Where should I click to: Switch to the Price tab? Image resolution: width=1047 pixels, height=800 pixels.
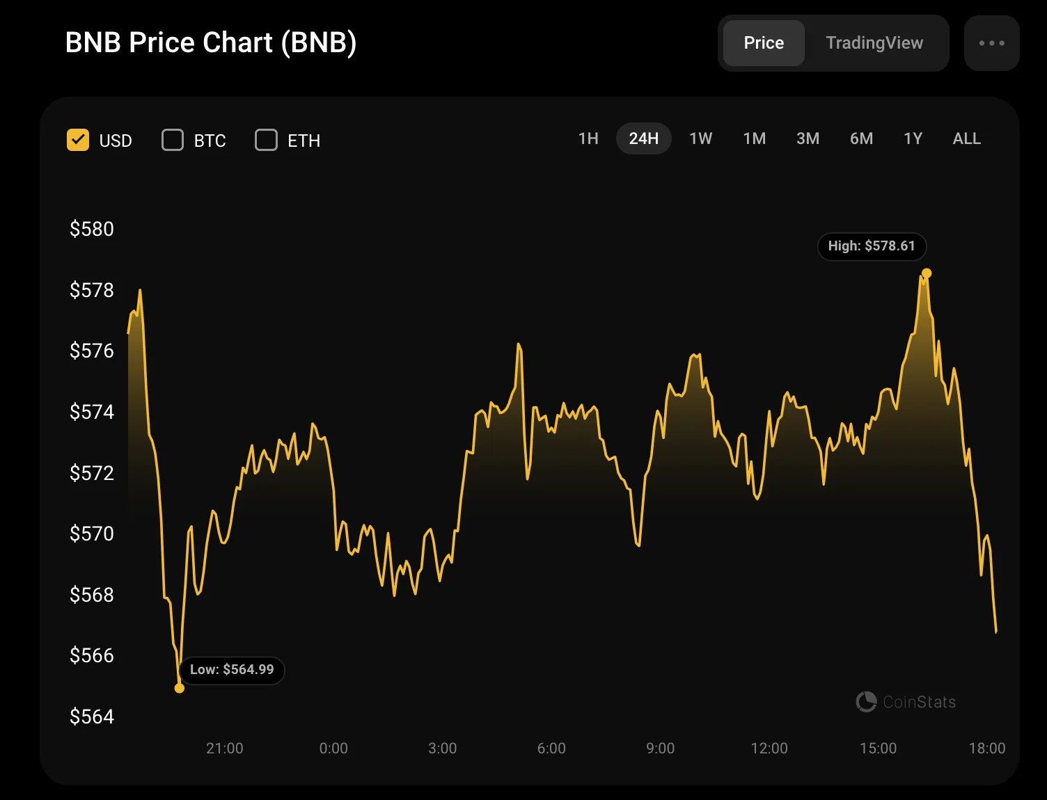764,43
